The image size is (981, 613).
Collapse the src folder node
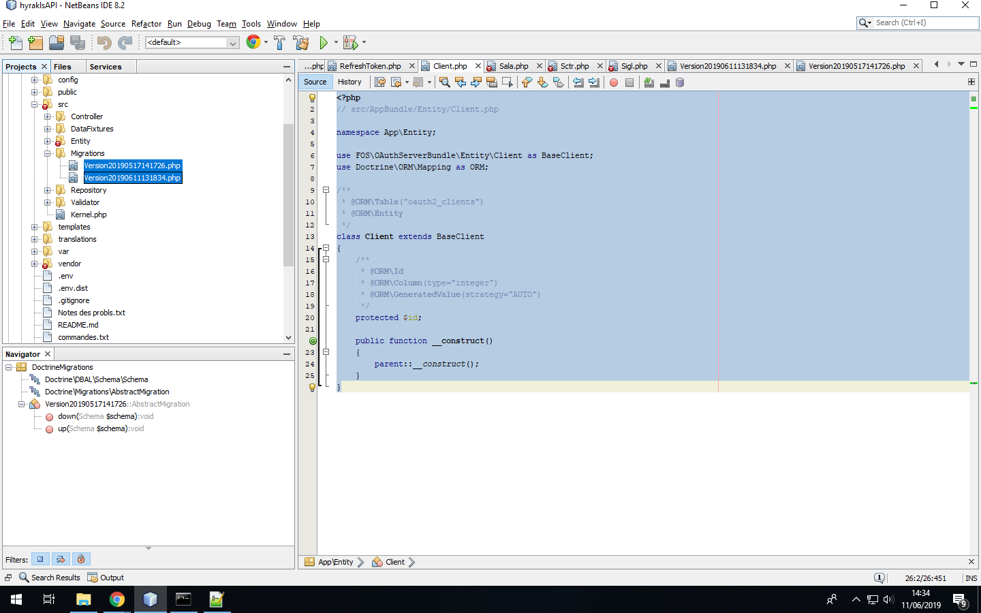click(x=34, y=104)
